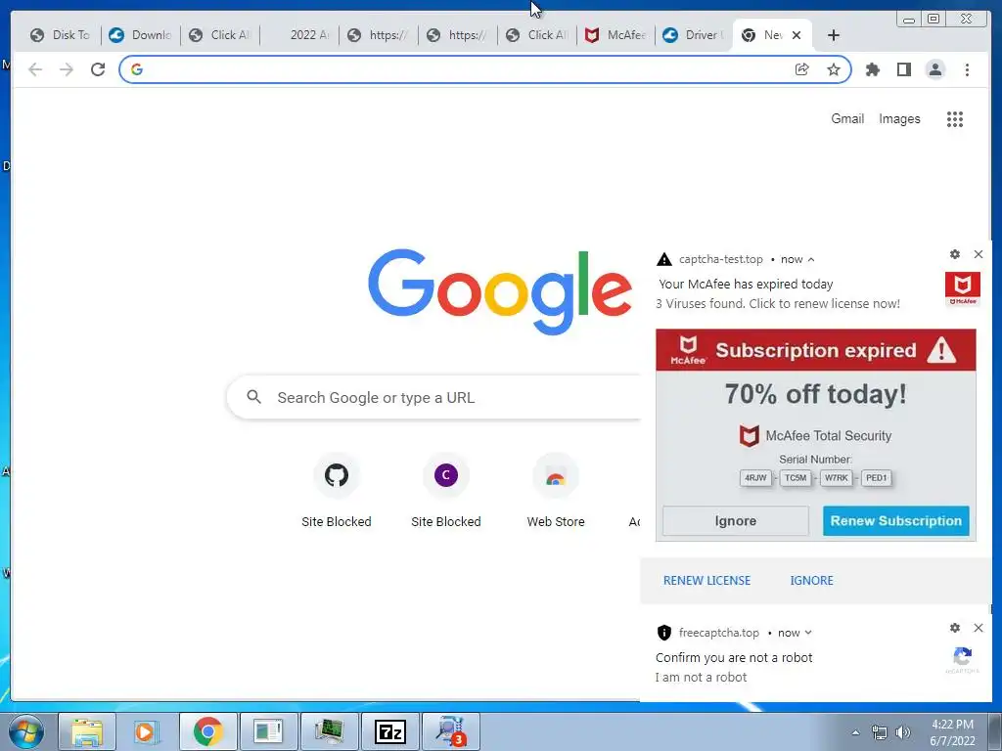
Task: Click RENEW LICENSE action
Action: click(706, 581)
